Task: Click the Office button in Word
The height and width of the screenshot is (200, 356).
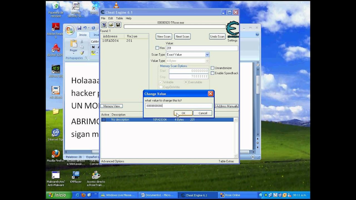Action: [x=70, y=30]
